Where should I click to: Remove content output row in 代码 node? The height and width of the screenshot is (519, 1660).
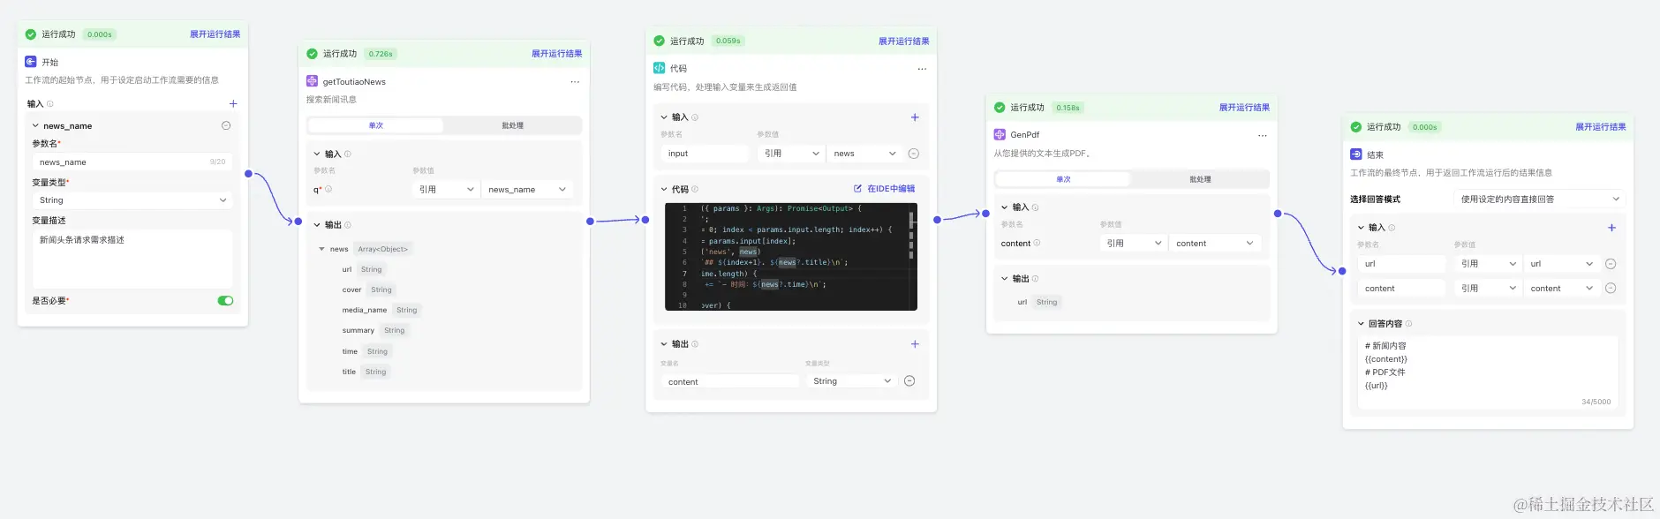coord(909,381)
